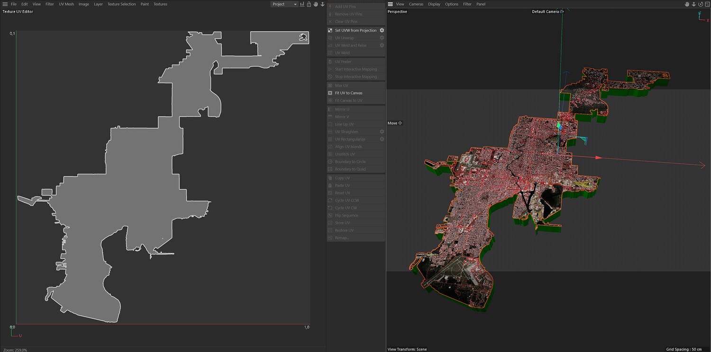Toggle the UV editor lock icon
Viewport: 711px width, 352px height.
pyautogui.click(x=309, y=4)
